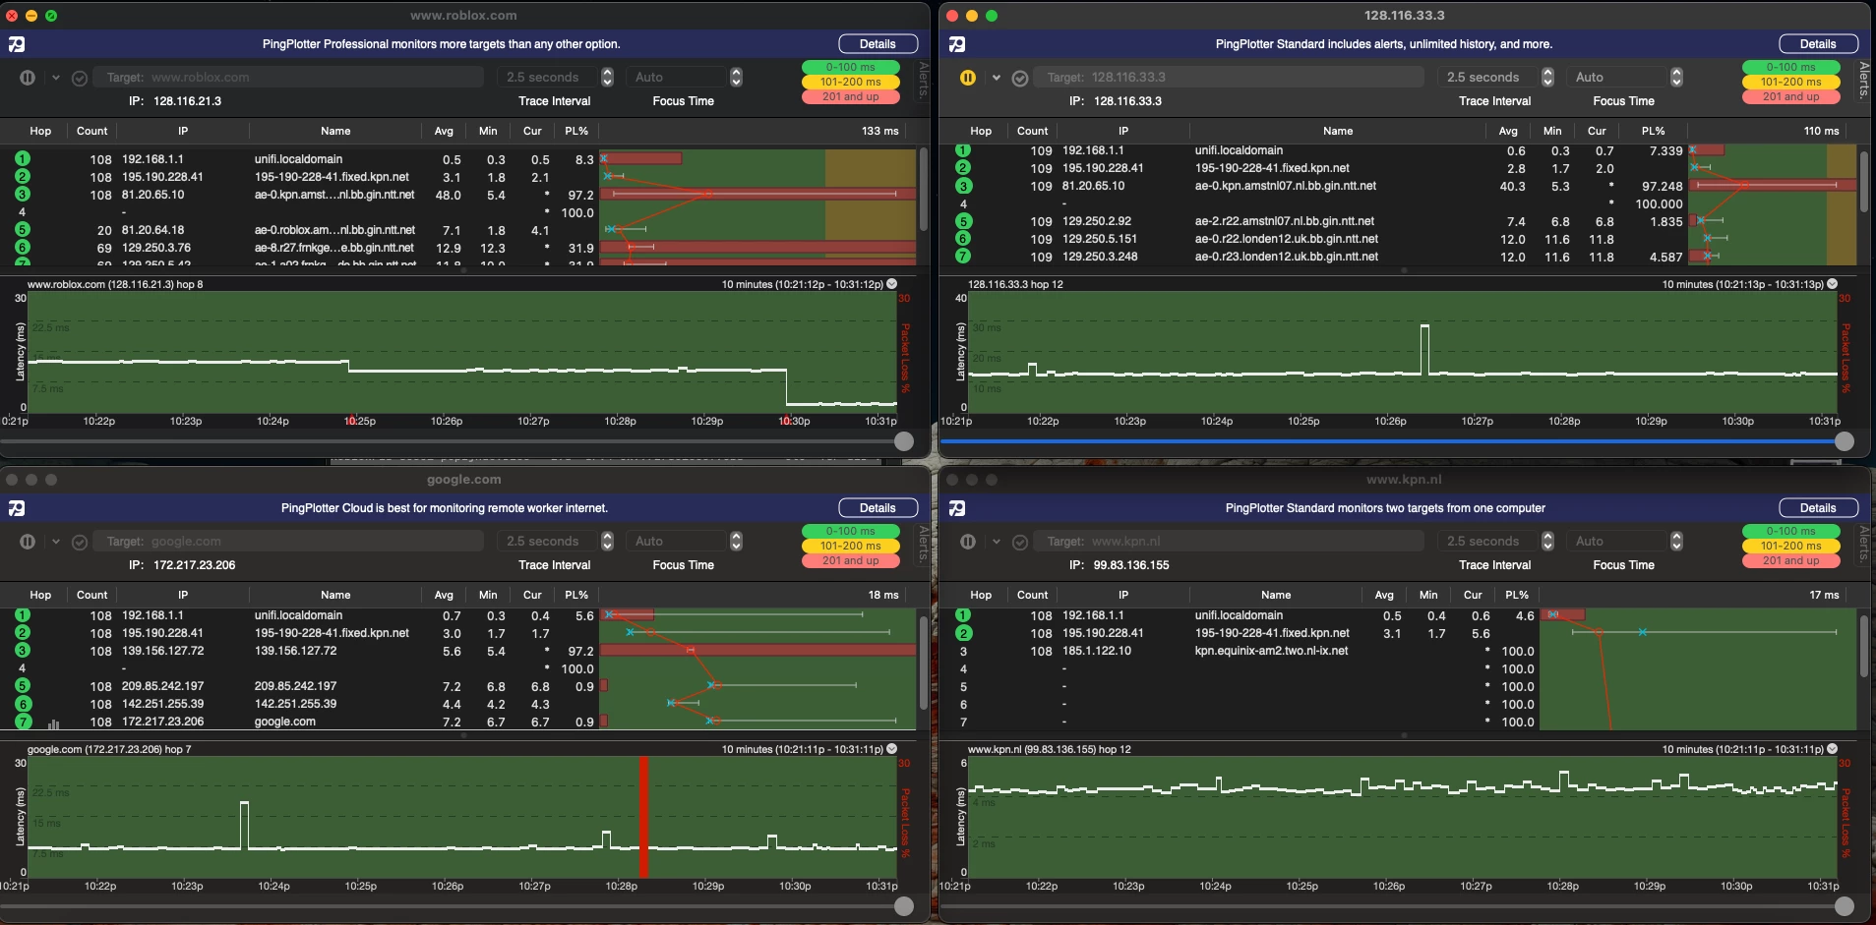Click the target check icon in the google.com window
1876x925 pixels.
pos(80,542)
